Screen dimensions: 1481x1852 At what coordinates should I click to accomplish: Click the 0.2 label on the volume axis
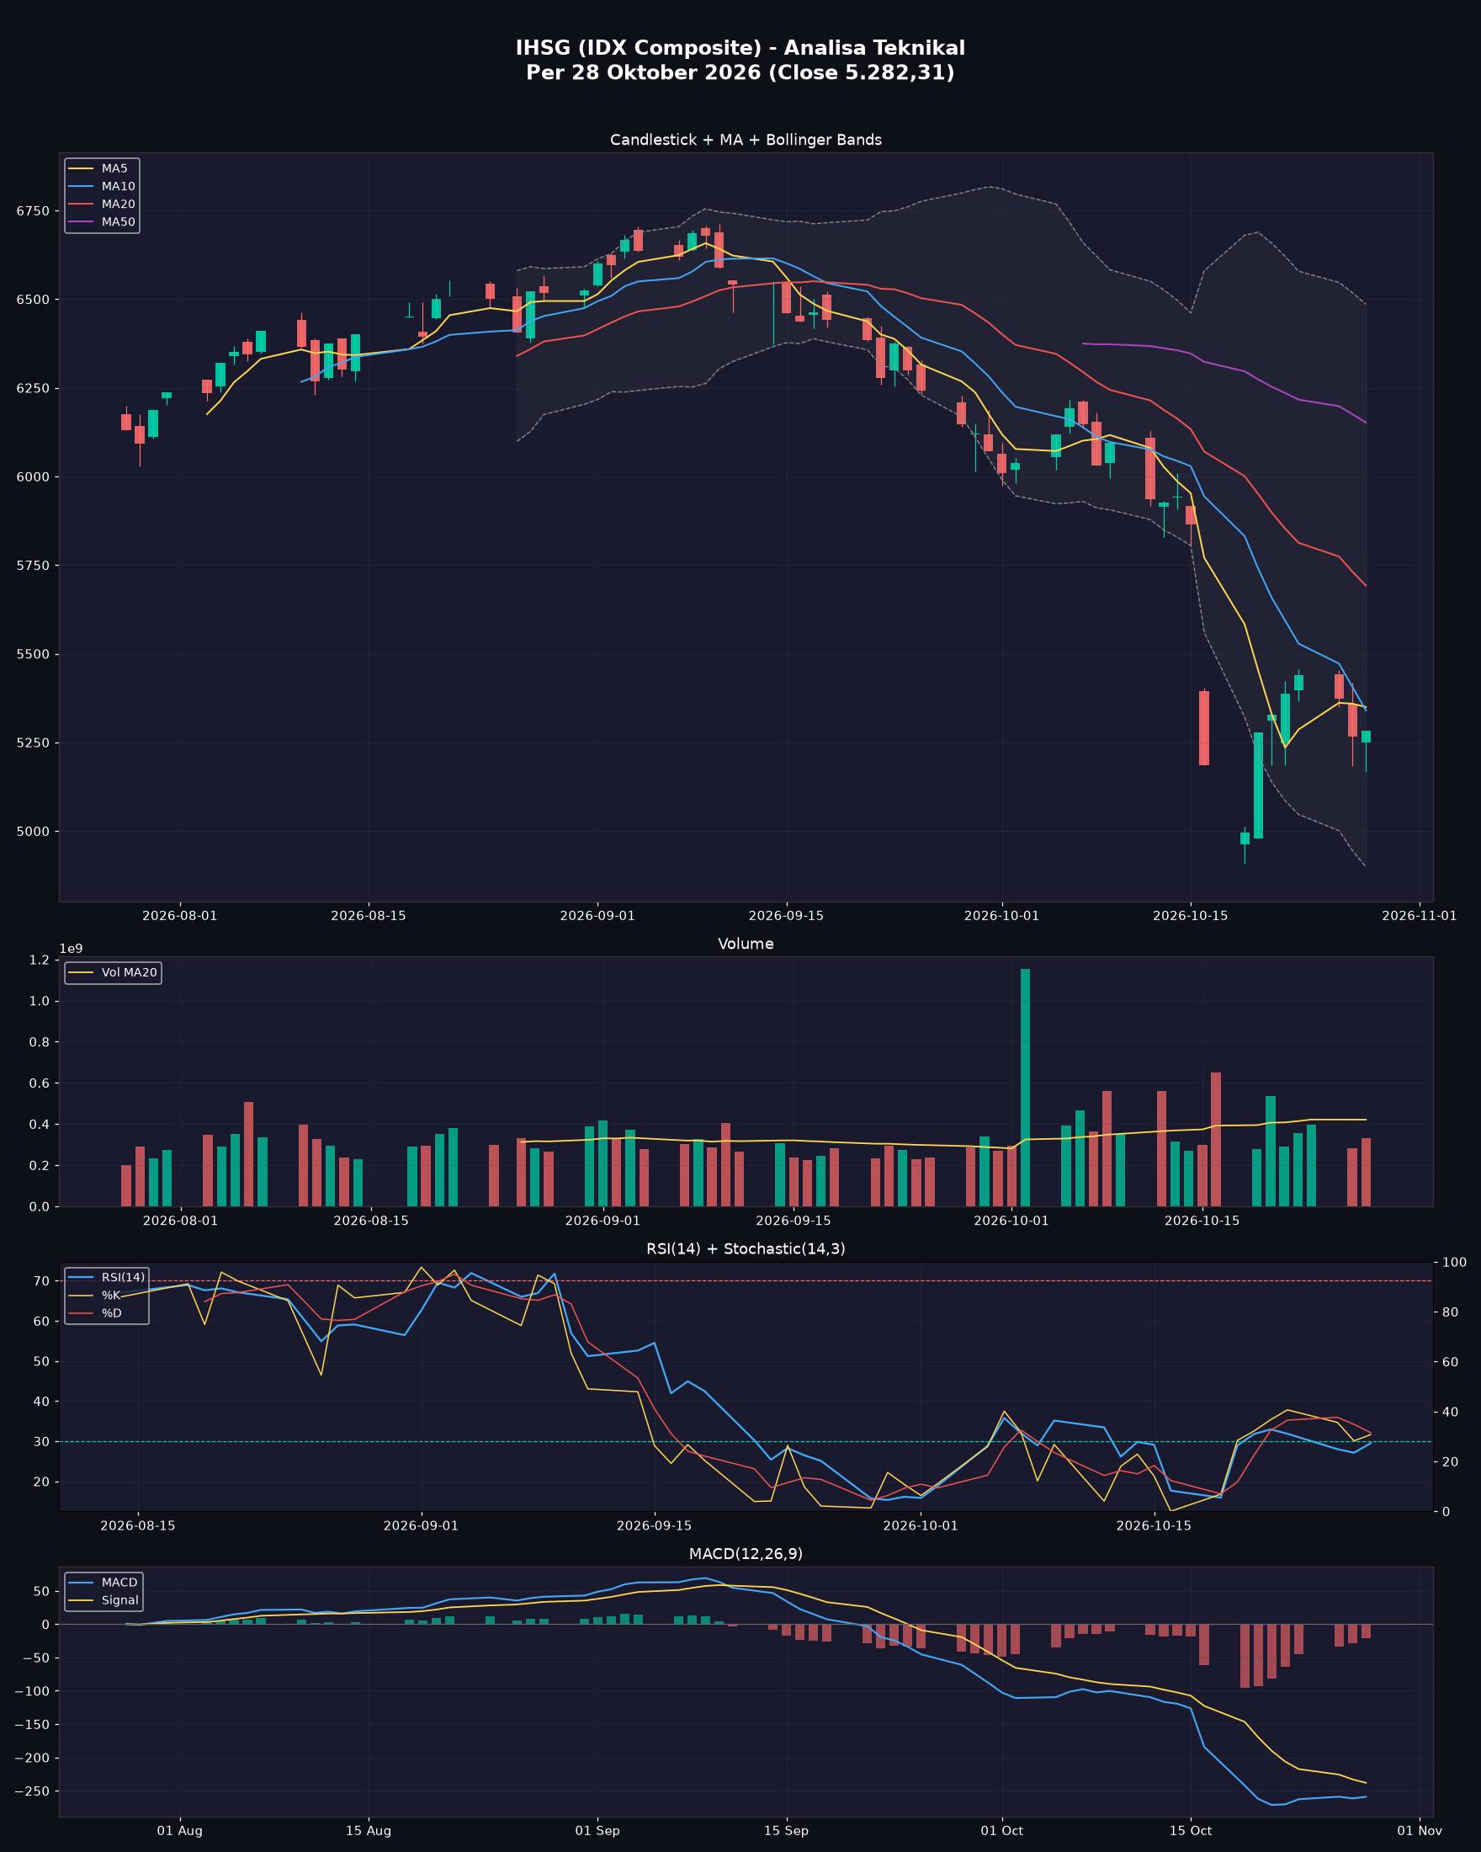pos(40,1166)
